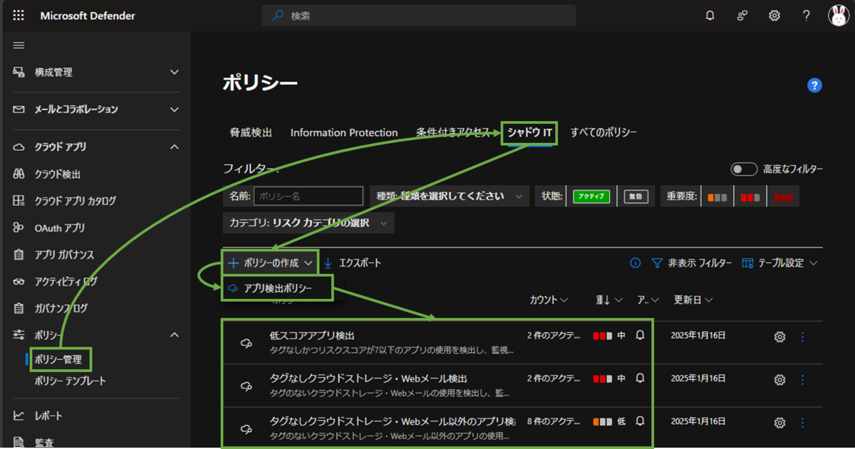Select the medium severity two-red filter
Screen dimensions: 855x449
tap(750, 197)
